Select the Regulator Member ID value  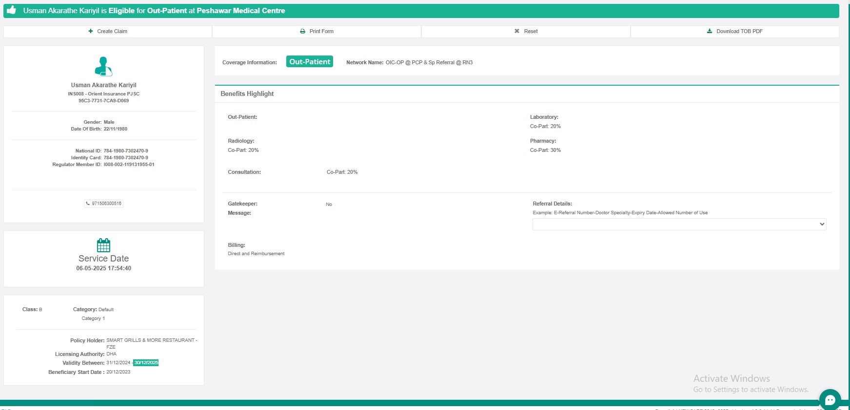(x=129, y=165)
